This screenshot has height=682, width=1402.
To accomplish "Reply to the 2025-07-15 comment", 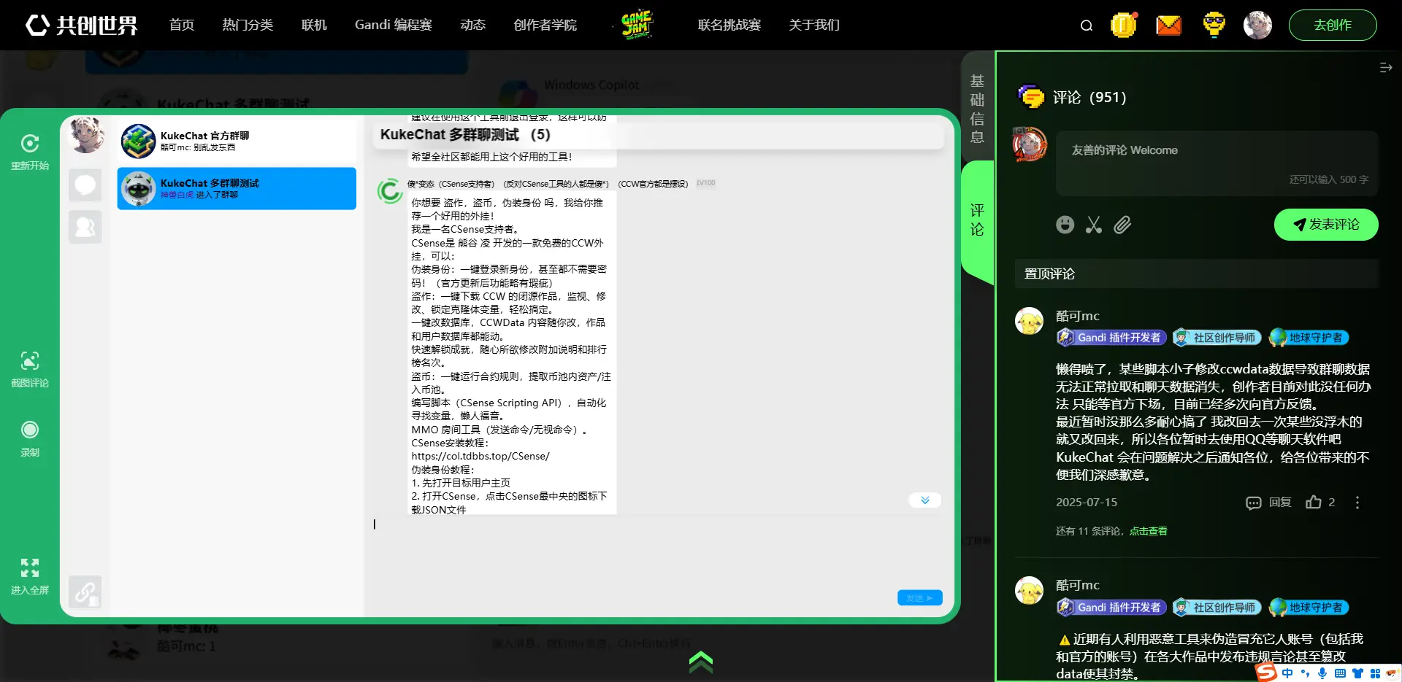I will pyautogui.click(x=1268, y=503).
